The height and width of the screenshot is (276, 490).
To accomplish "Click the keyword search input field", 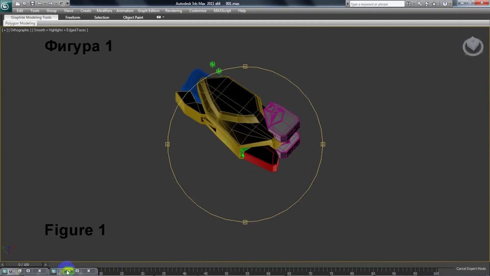I will tap(377, 4).
